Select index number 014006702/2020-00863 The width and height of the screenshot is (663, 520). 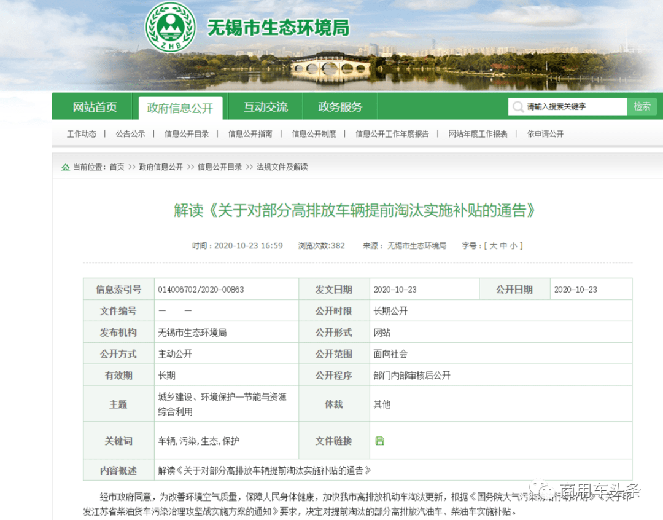201,290
